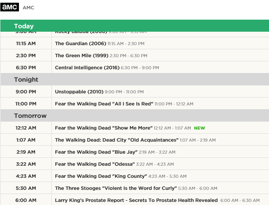
Task: Open Fear the Walking Dead "King County"
Action: [101, 176]
